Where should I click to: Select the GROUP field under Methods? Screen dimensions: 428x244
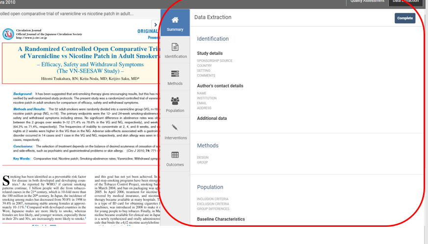202,163
